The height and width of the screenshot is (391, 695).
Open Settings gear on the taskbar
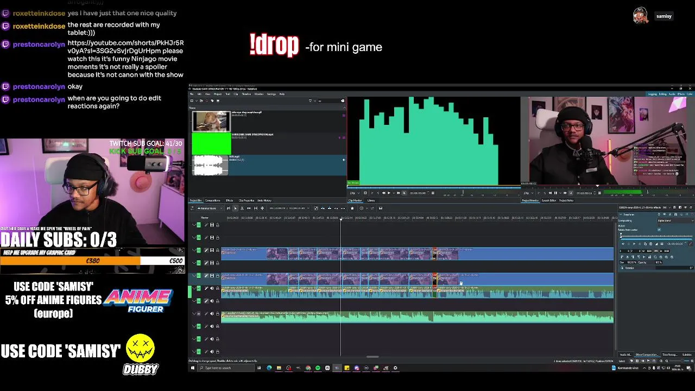click(395, 368)
